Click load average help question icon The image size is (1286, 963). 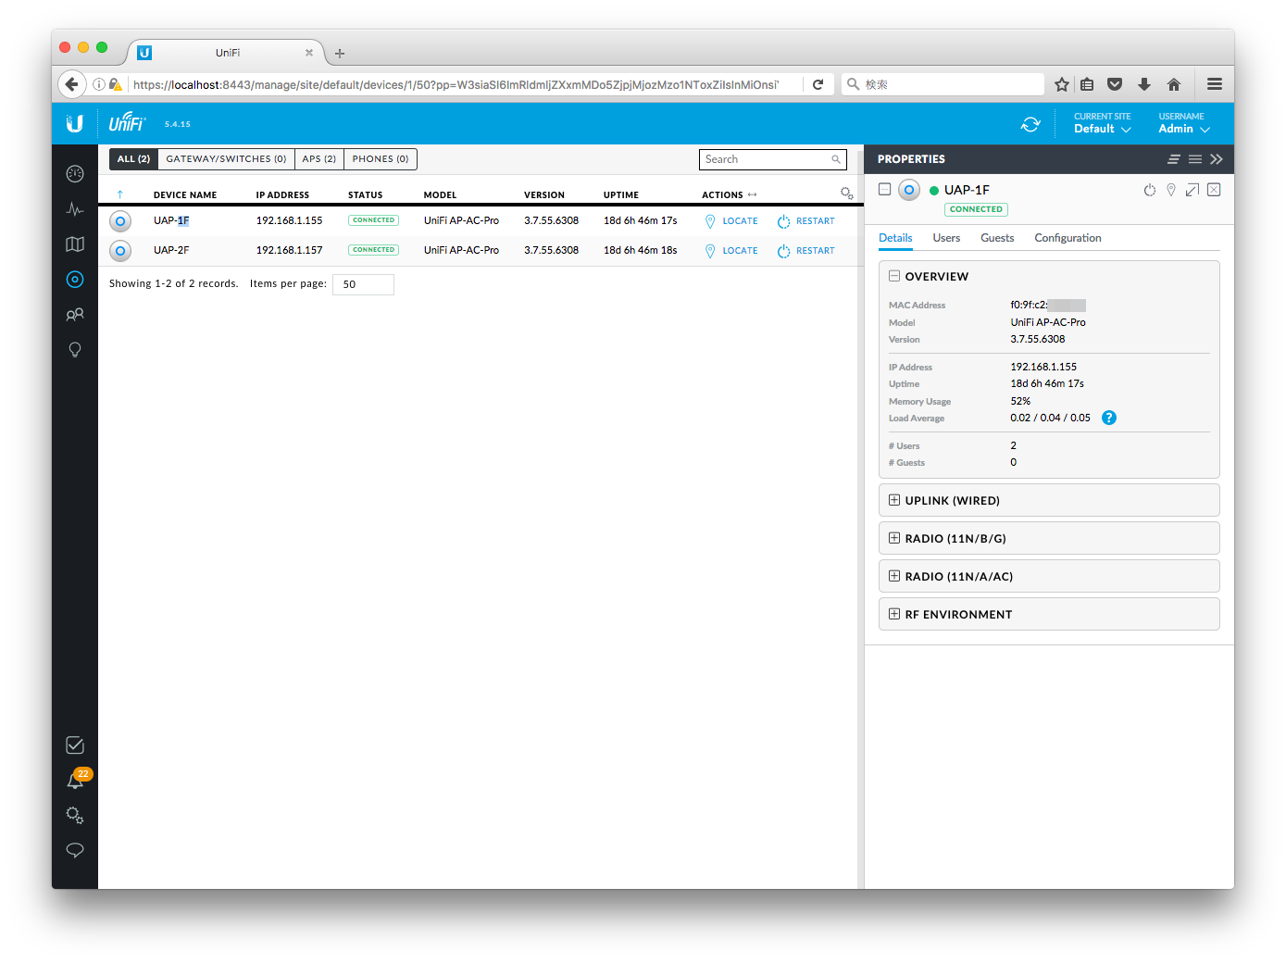pyautogui.click(x=1109, y=418)
